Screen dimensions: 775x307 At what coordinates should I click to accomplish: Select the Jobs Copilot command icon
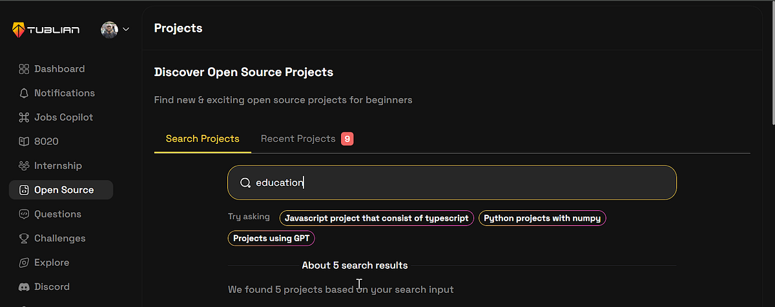coord(24,117)
